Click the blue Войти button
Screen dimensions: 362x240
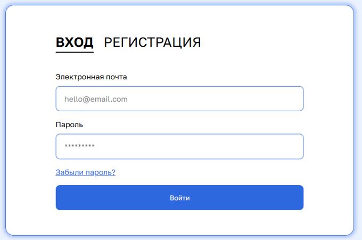[179, 198]
